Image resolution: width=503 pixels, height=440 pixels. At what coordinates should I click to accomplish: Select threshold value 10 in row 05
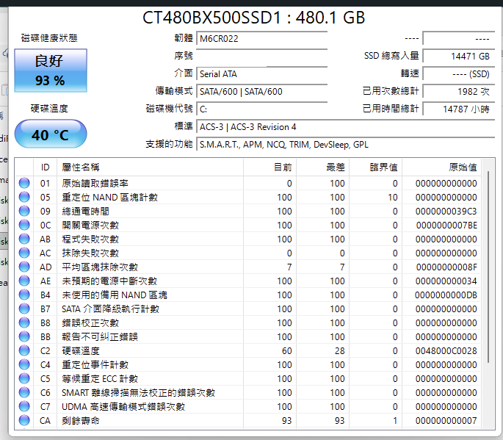click(x=393, y=198)
